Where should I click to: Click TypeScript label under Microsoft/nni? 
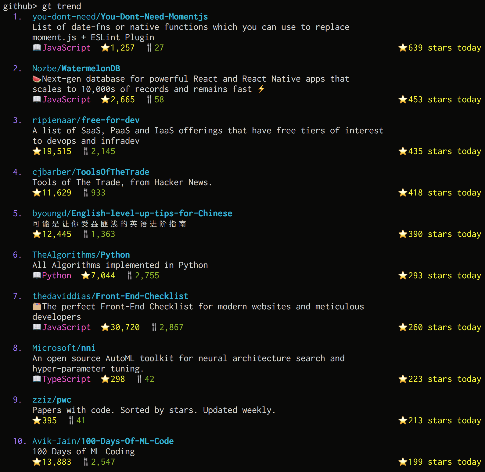66,379
